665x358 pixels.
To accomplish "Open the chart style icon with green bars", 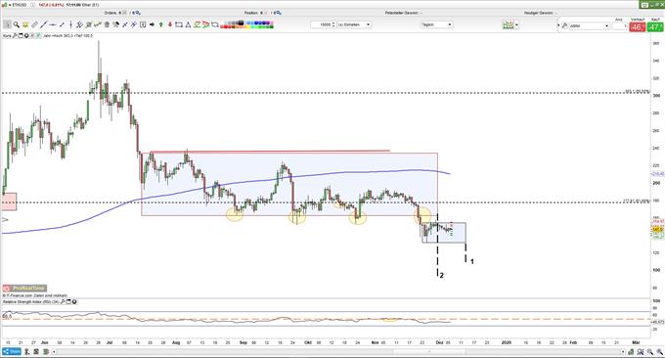I will [x=508, y=25].
